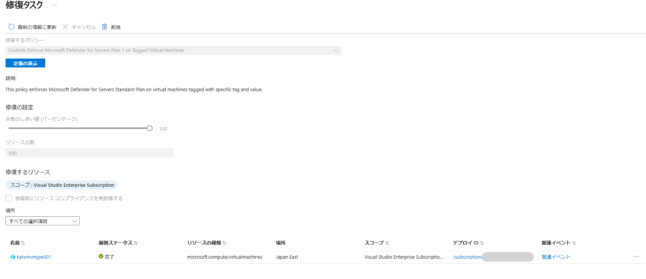
Task: Open the /subscriptions deployment ID link
Action: (x=467, y=257)
